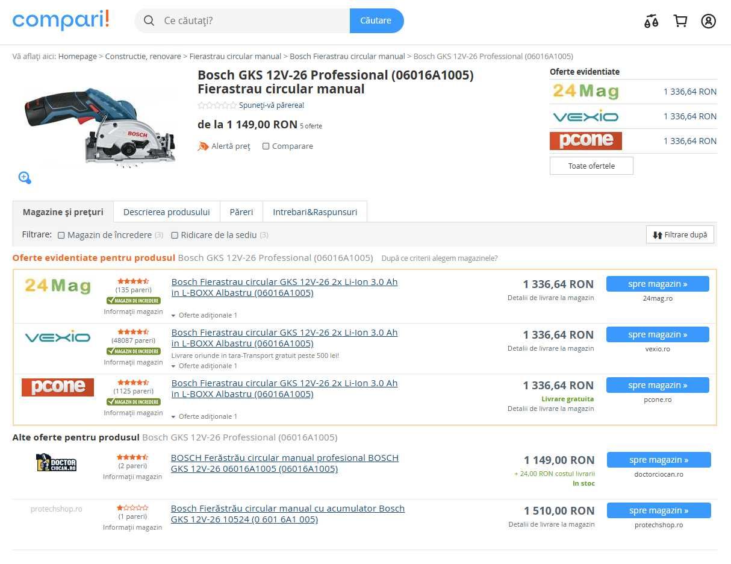Focus the 'Ce căutați?' search field
Viewport: 731px width, 564px height.
pyautogui.click(x=253, y=21)
